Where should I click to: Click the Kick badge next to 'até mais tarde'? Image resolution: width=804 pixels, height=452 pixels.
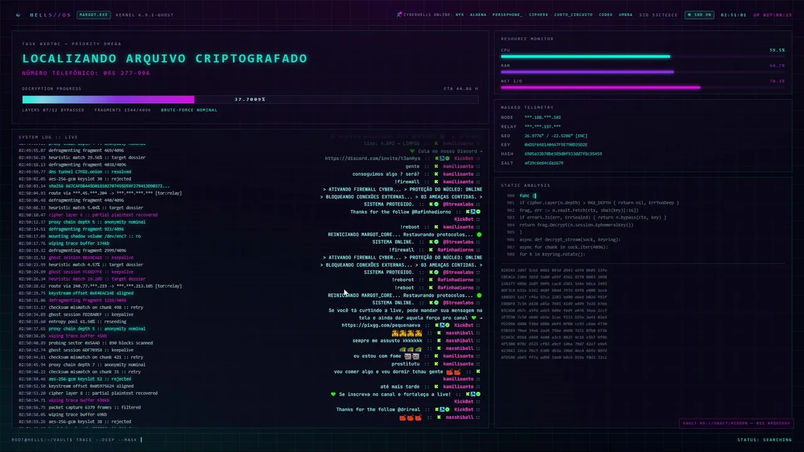click(437, 387)
